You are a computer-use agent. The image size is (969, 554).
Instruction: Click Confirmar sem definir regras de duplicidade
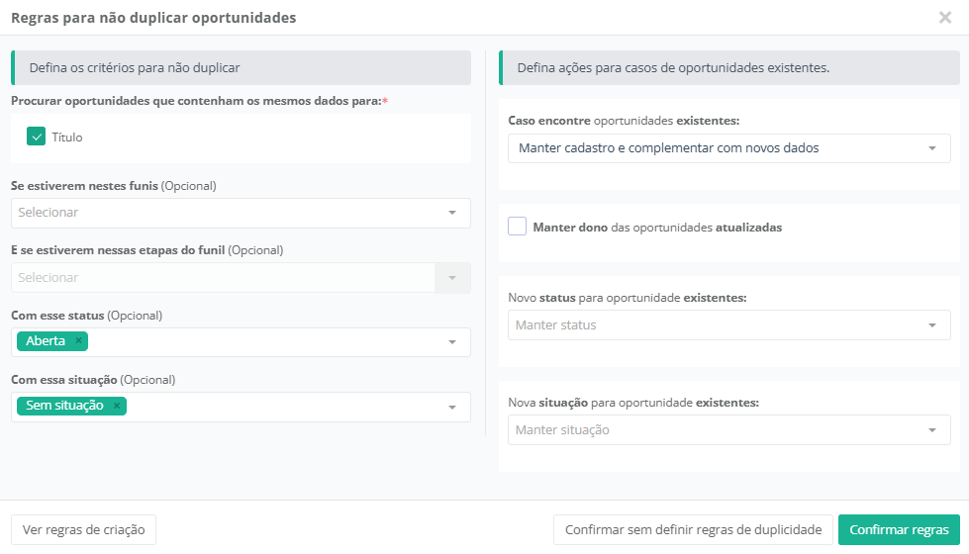pos(693,530)
